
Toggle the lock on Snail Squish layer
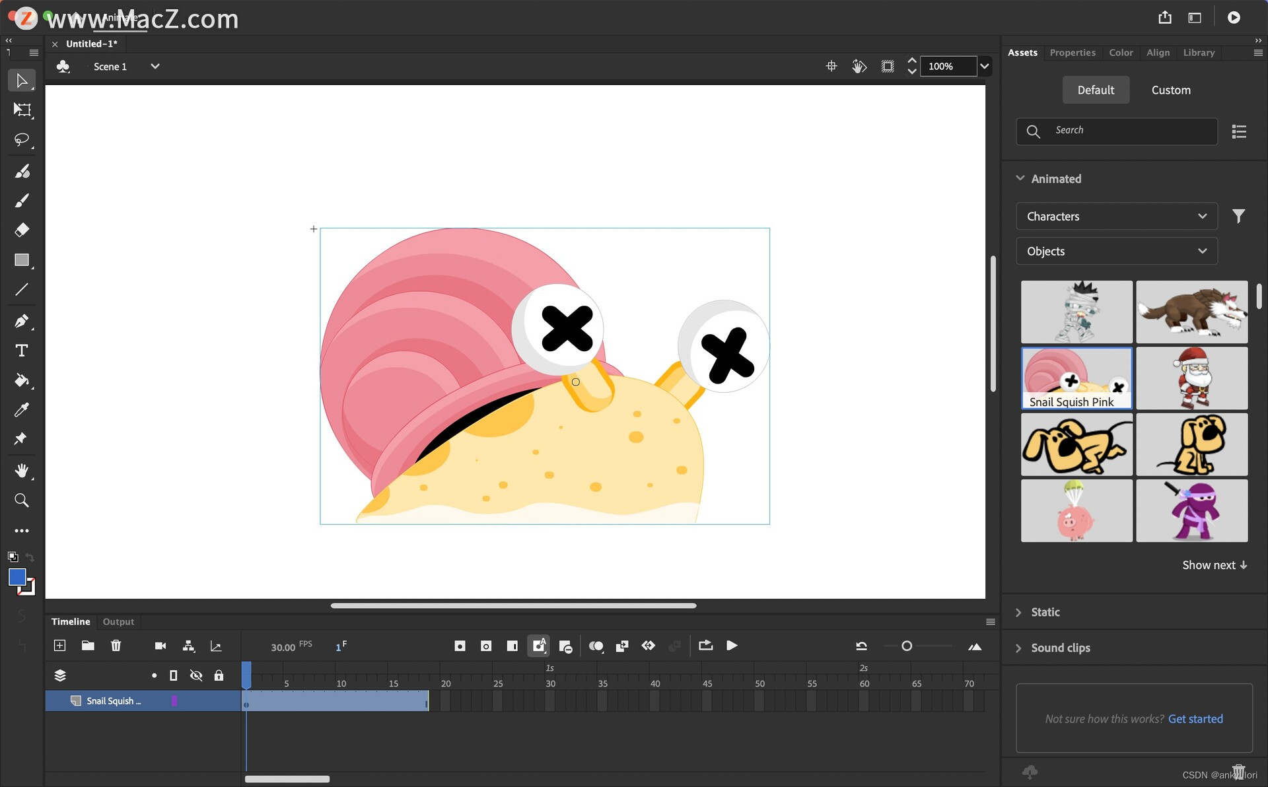click(219, 700)
